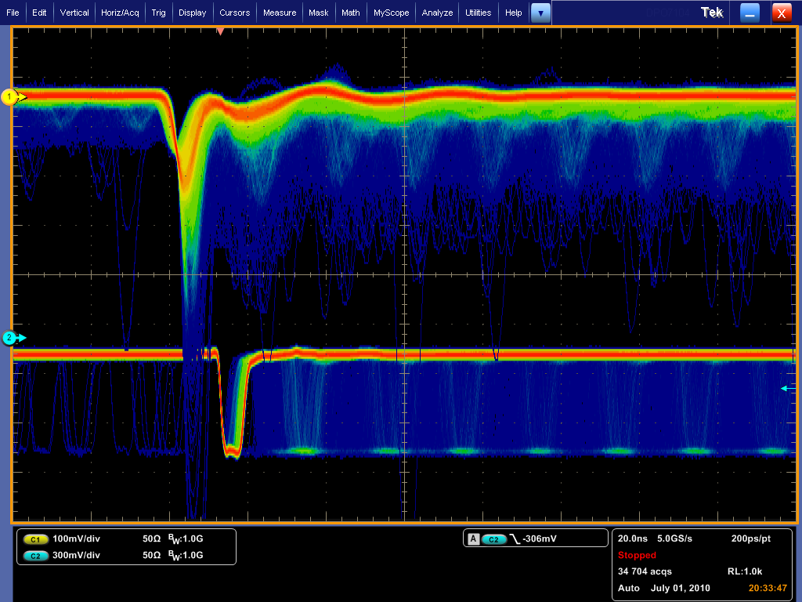802x602 pixels.
Task: Select the orange trigger position marker
Action: [220, 31]
